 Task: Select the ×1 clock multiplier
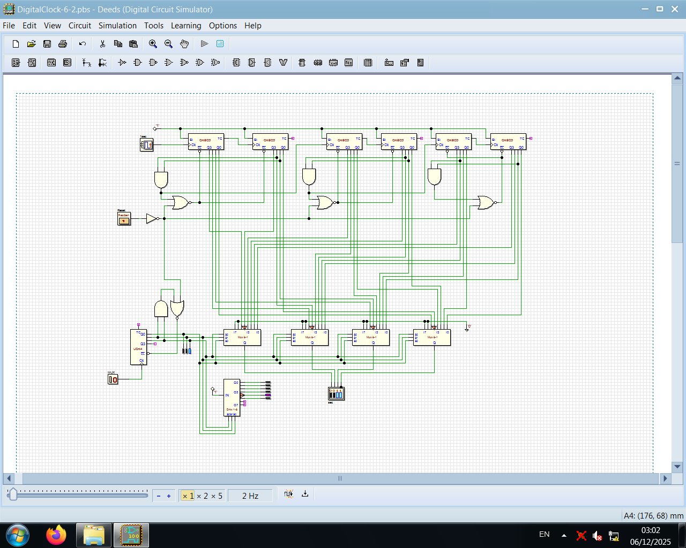[188, 496]
